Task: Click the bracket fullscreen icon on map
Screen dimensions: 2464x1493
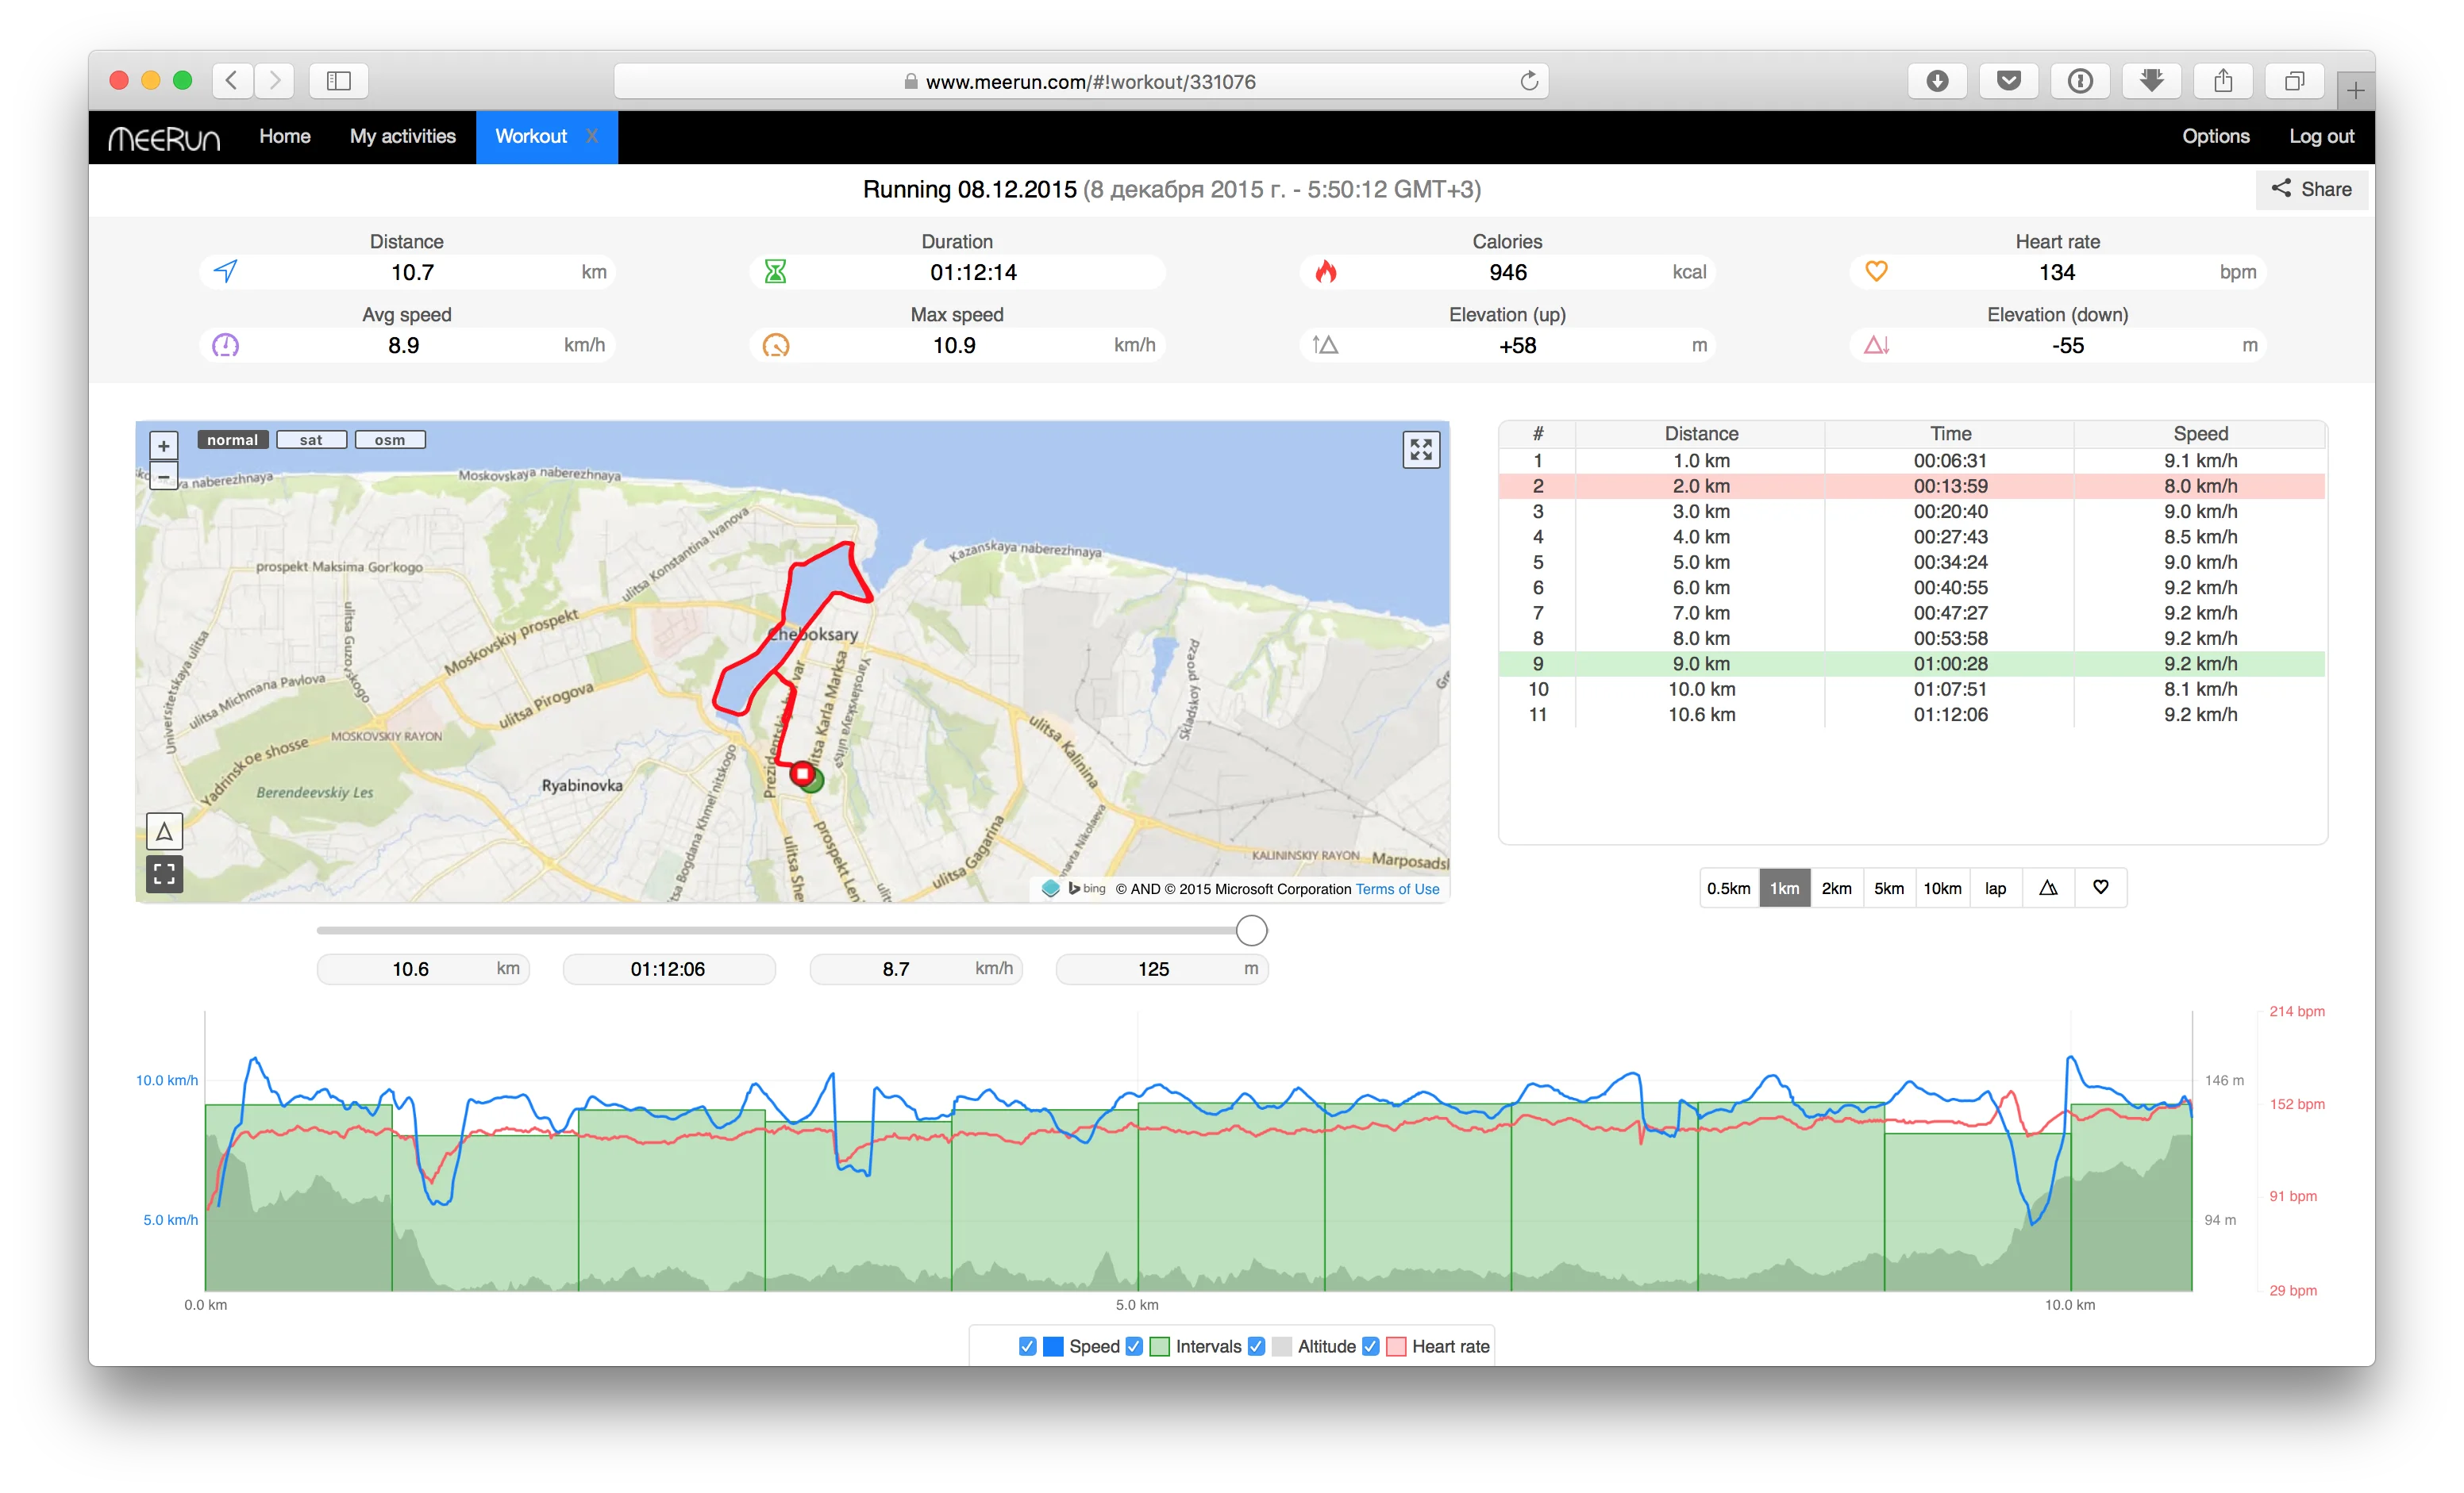Action: click(x=164, y=874)
